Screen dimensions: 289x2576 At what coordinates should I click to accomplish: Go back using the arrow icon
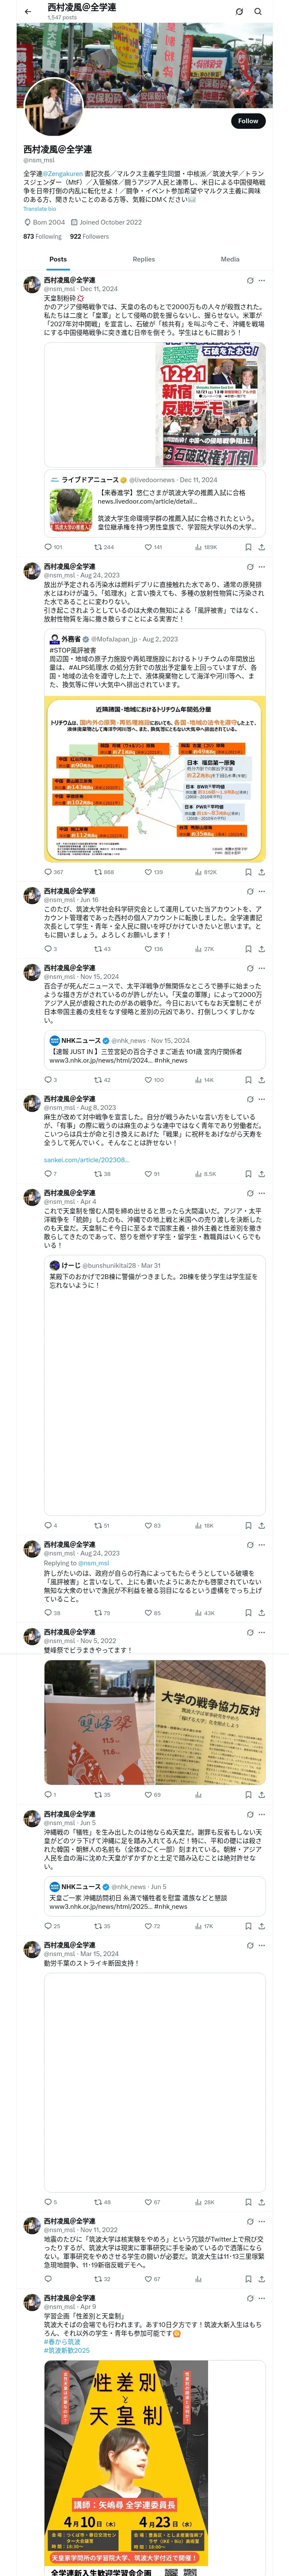(28, 11)
